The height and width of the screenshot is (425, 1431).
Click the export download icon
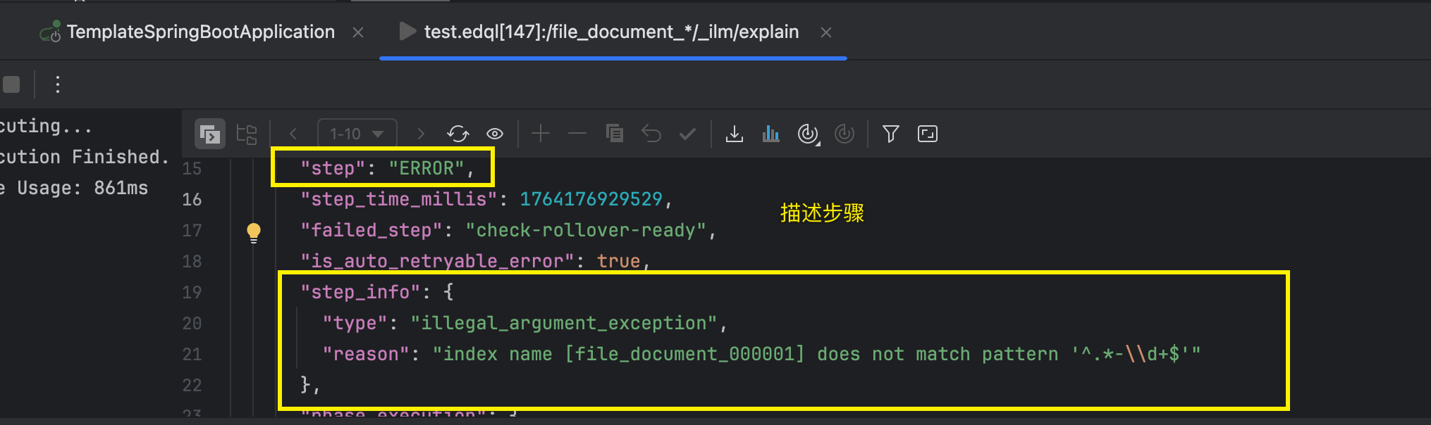click(735, 134)
